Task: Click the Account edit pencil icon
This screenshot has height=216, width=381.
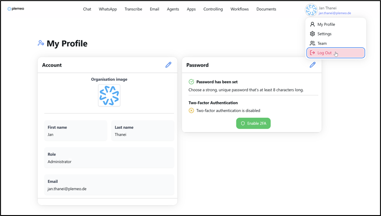Action: (x=168, y=65)
